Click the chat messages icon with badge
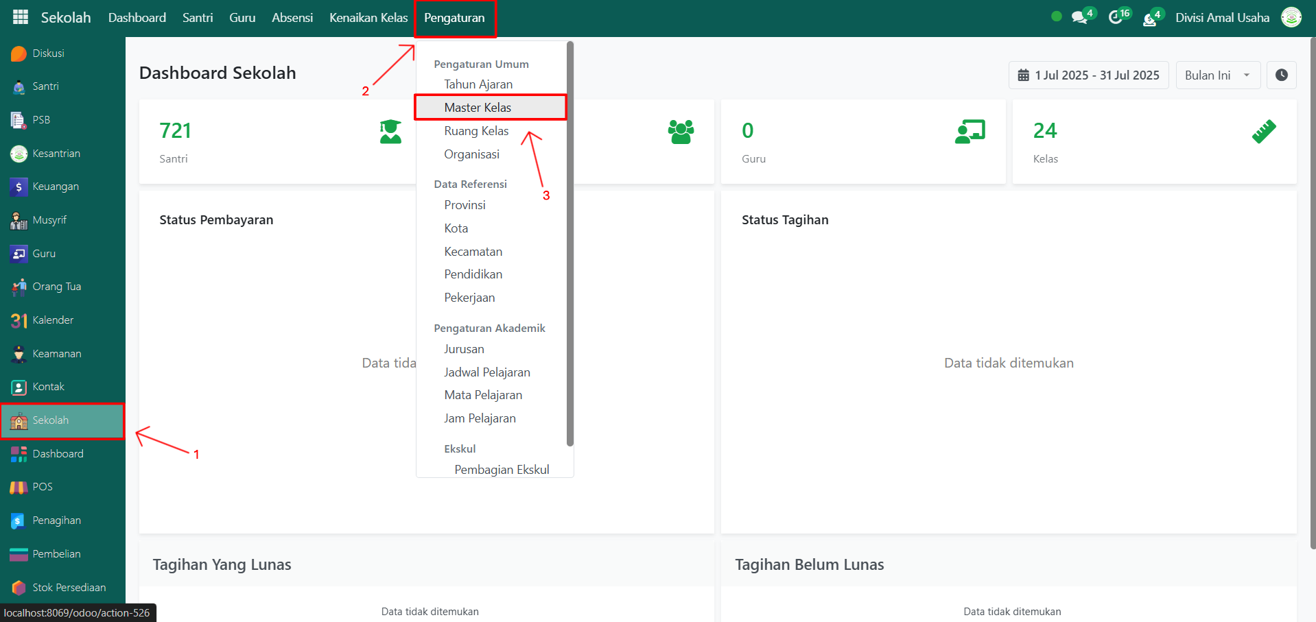The height and width of the screenshot is (622, 1316). pyautogui.click(x=1080, y=18)
